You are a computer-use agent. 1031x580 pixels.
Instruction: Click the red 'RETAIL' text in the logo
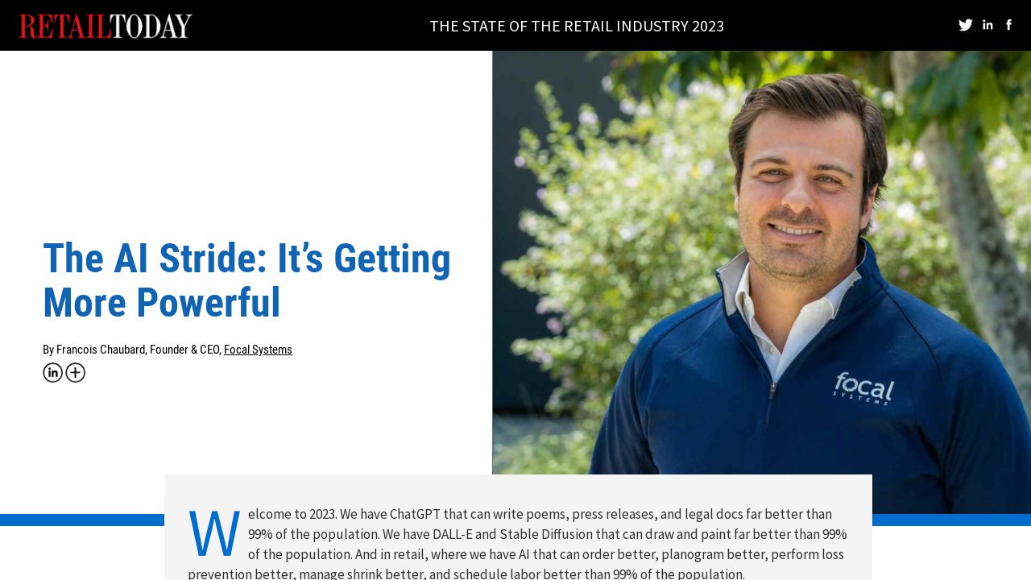click(64, 24)
